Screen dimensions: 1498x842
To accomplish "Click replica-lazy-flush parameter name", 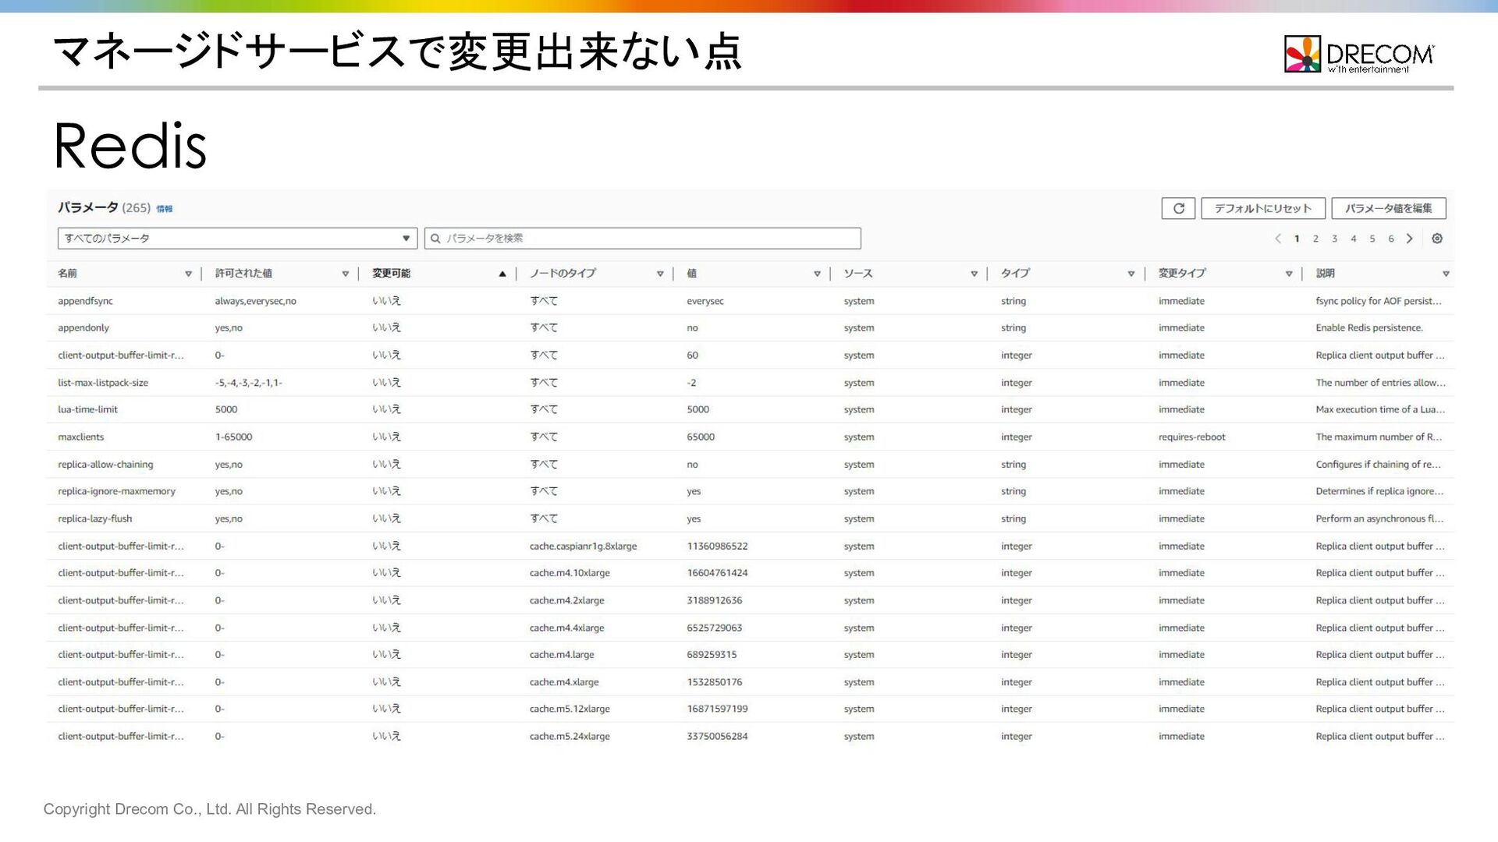I will [95, 518].
